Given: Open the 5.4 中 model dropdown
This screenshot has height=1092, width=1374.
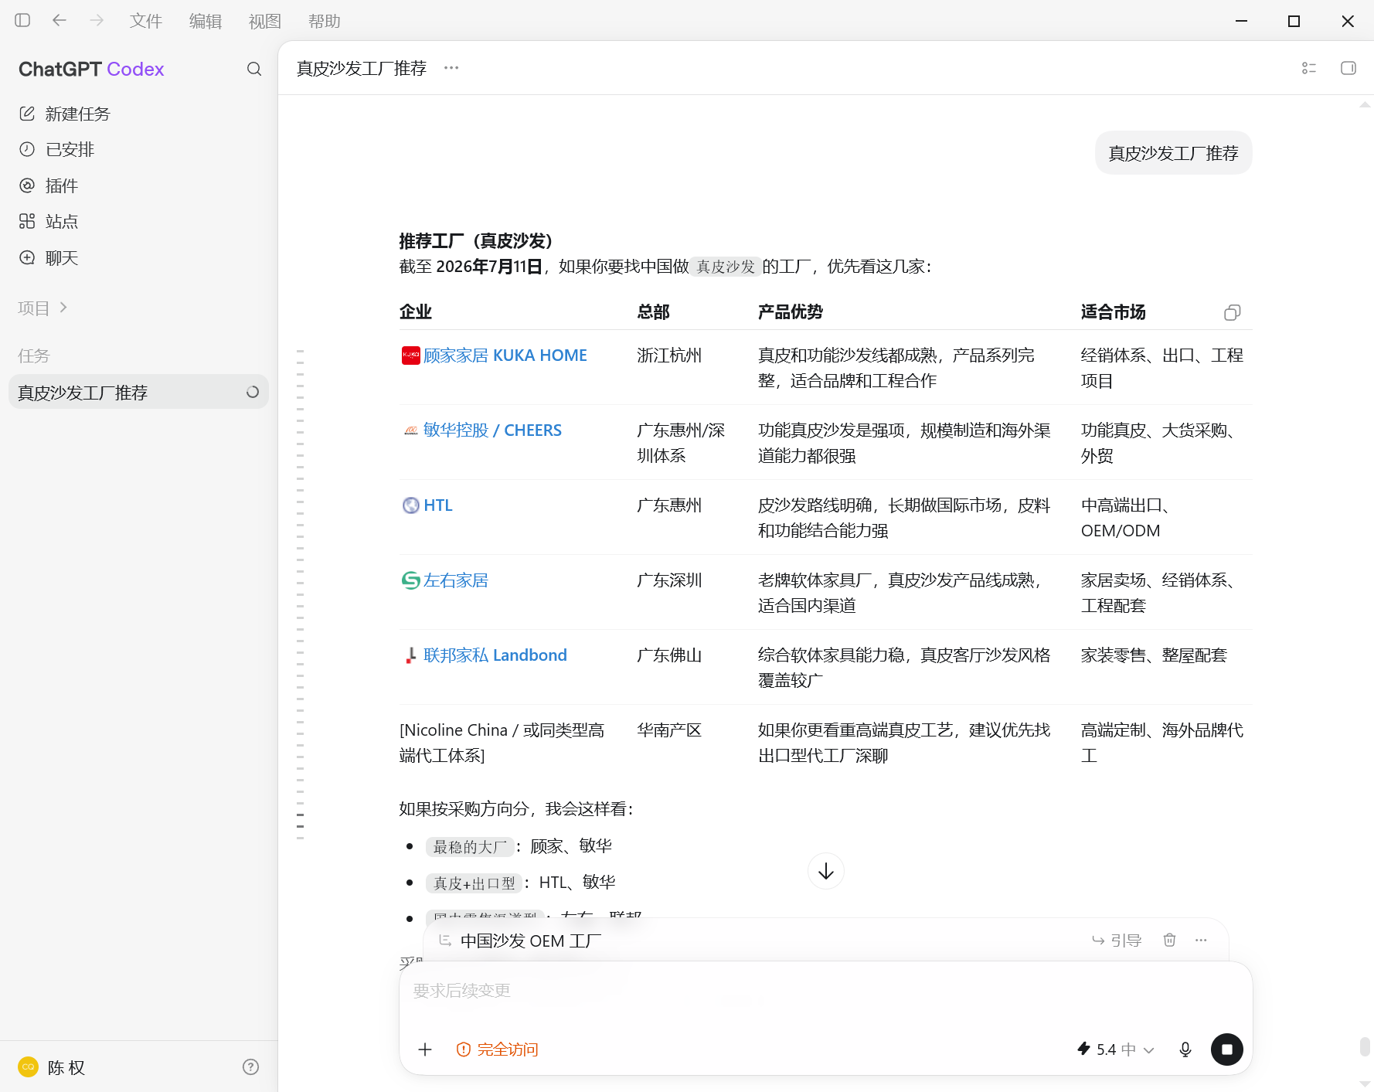Looking at the screenshot, I should (x=1116, y=1049).
